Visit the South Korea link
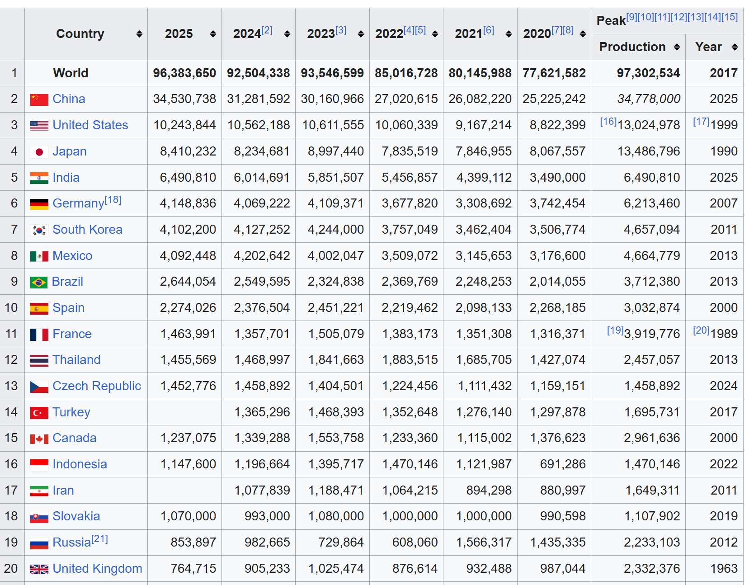Screen dimensions: 749x585 (x=88, y=230)
